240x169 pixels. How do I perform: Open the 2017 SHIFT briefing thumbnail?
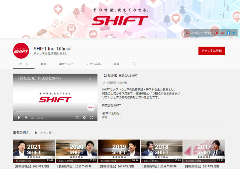coord(204,151)
